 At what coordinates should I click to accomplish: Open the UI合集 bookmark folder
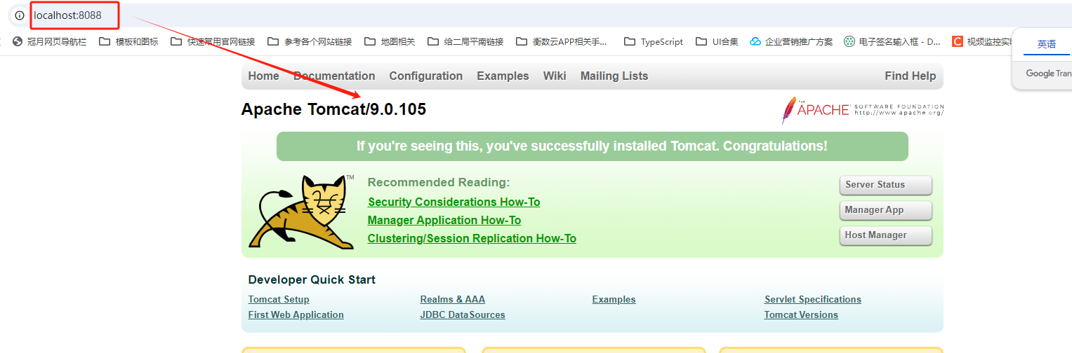717,42
